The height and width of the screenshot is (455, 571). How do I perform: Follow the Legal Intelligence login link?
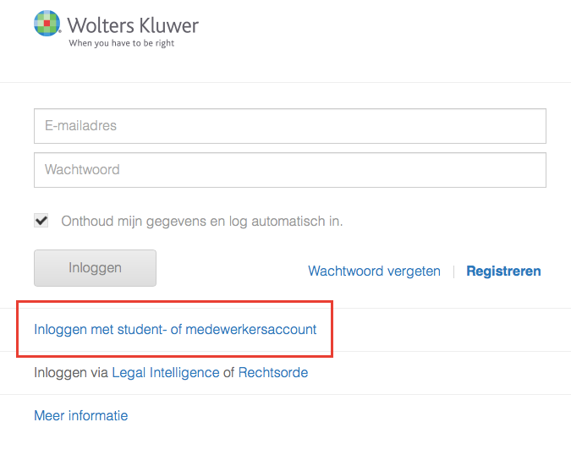pyautogui.click(x=166, y=373)
